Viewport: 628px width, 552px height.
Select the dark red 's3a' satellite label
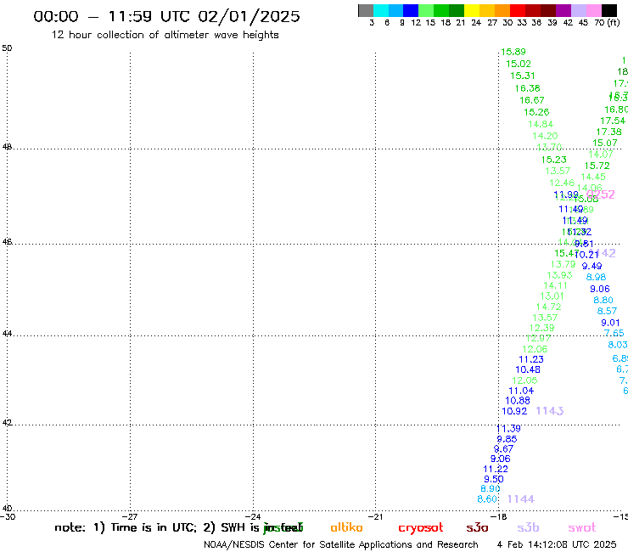[x=477, y=527]
